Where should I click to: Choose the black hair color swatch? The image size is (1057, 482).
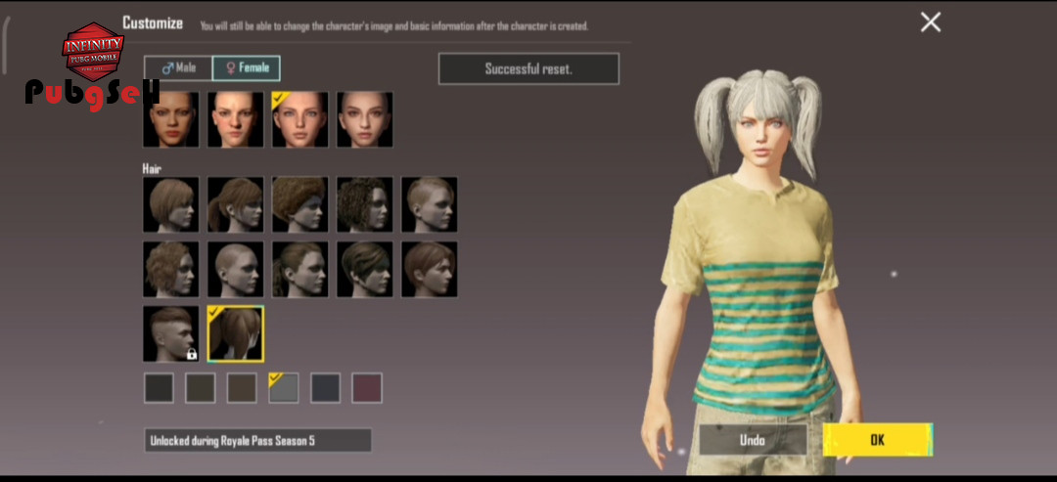[x=160, y=388]
